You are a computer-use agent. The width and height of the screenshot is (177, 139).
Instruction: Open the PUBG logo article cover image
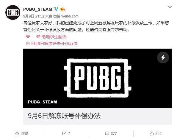click(98, 78)
